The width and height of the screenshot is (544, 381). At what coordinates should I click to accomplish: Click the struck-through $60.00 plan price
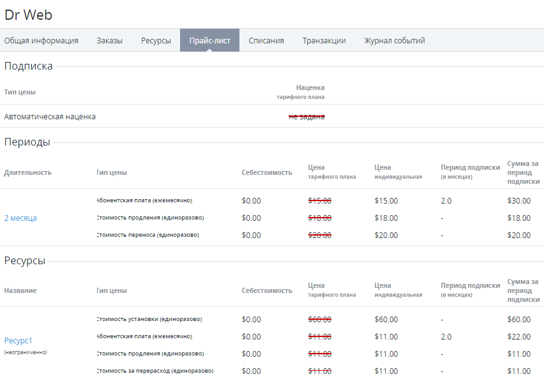[x=319, y=319]
